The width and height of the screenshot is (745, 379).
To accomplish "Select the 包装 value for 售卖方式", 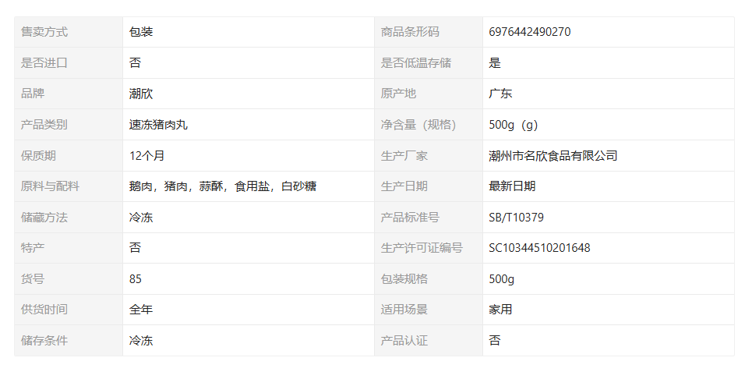I will 141,32.
